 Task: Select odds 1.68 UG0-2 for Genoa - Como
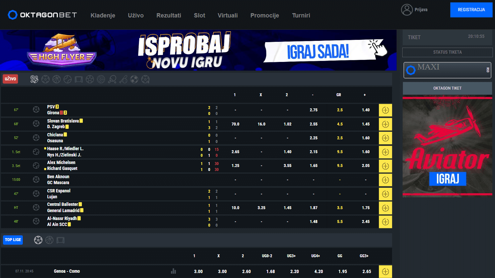pos(271,271)
